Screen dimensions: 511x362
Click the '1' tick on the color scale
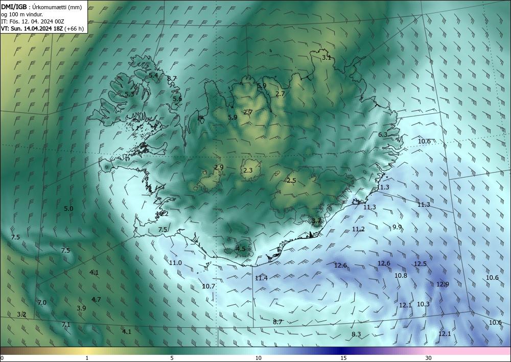[87, 358]
